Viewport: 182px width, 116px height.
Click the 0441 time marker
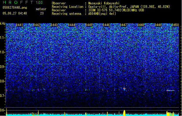pos(19,25)
